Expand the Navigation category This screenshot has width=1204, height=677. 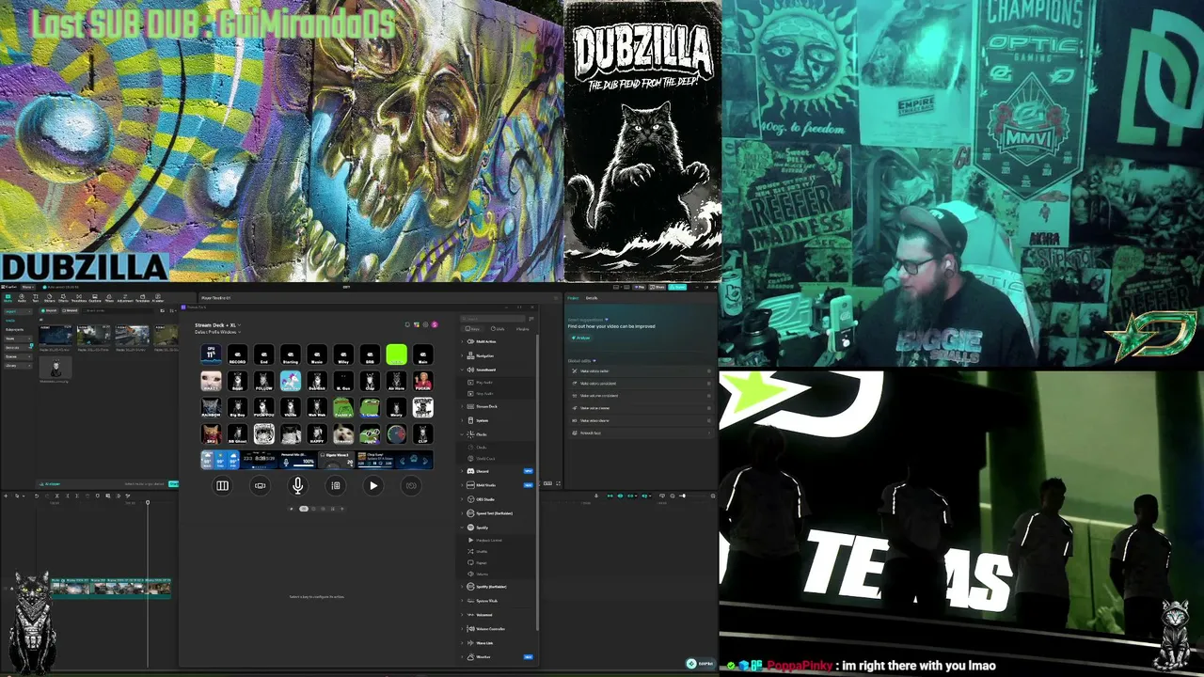tap(499, 355)
